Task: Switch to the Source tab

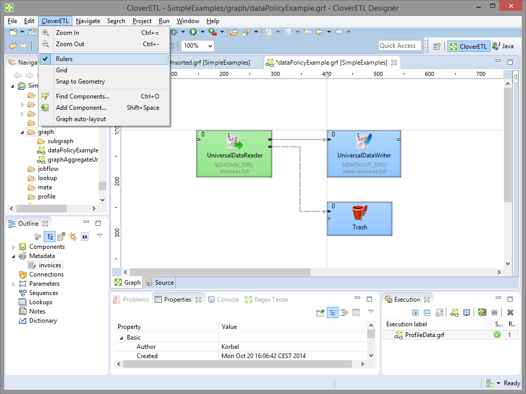Action: tap(160, 283)
